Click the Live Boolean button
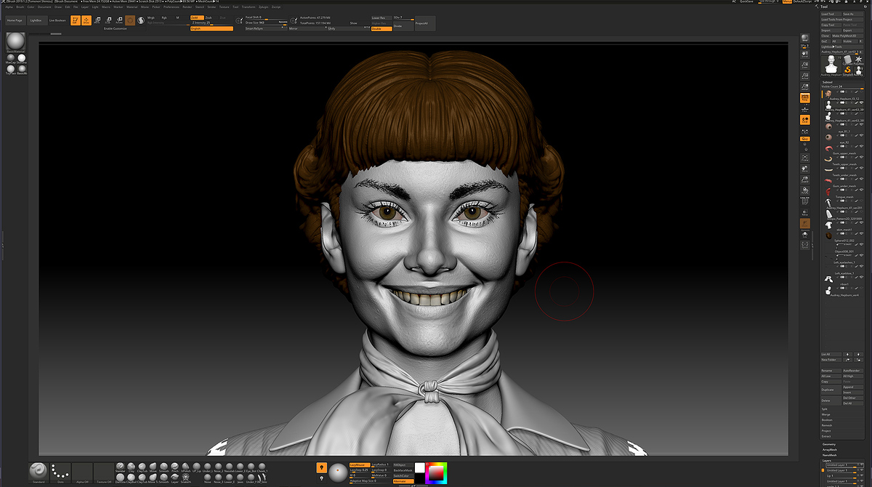The image size is (872, 487). pos(57,20)
